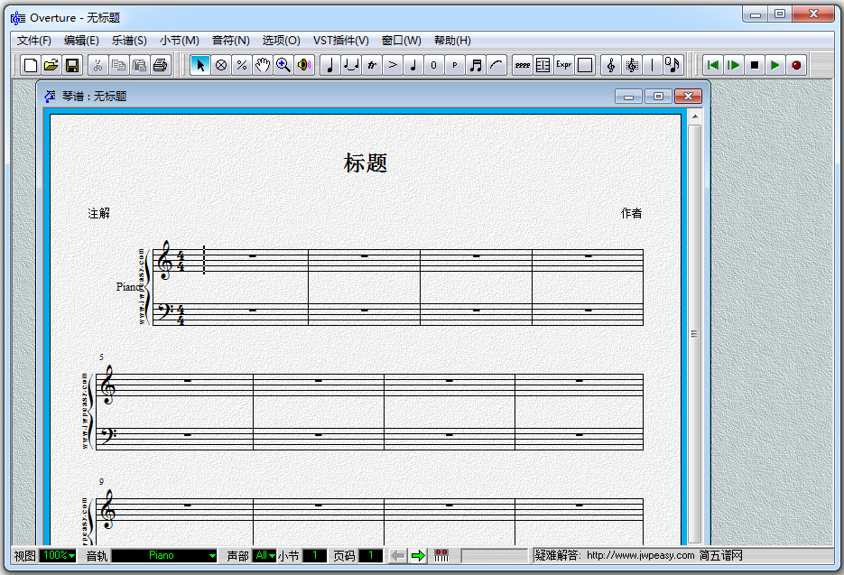
Task: Click the 标题 title text on score
Action: 366,162
